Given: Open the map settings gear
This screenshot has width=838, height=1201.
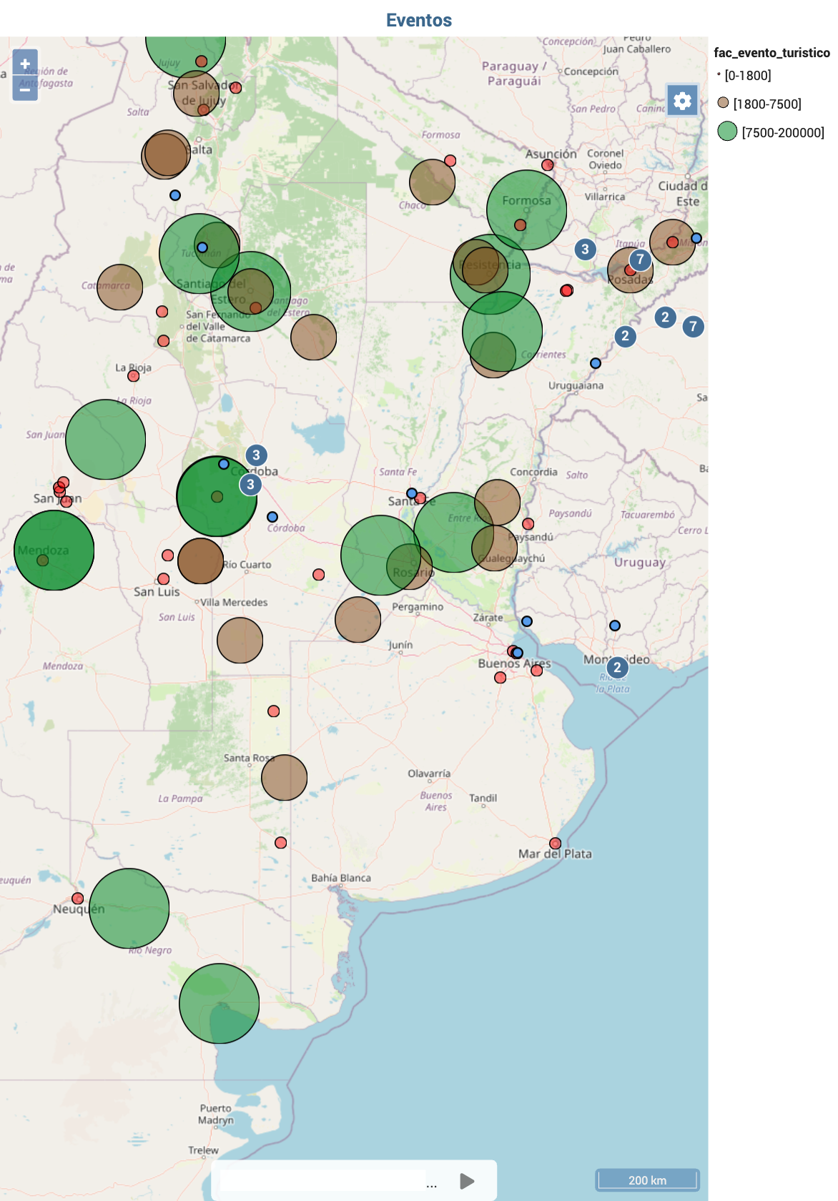Looking at the screenshot, I should coord(682,101).
